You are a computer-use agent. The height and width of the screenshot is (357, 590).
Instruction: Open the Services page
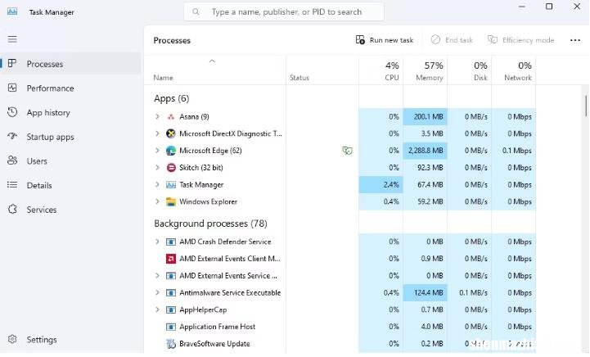point(70,210)
